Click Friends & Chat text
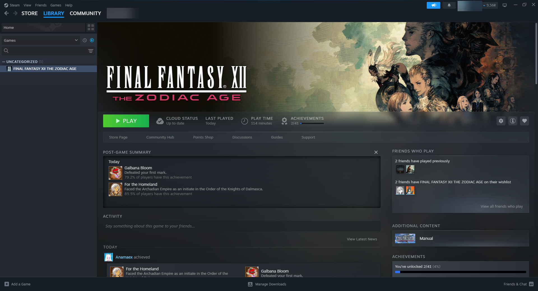This screenshot has width=538, height=291. pyautogui.click(x=515, y=284)
